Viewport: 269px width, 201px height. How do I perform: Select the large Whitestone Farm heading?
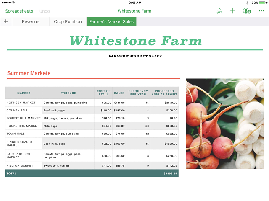(x=135, y=41)
